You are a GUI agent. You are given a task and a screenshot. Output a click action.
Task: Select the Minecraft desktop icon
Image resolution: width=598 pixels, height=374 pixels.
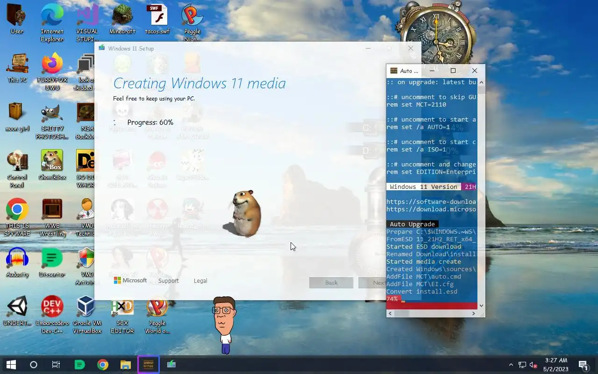coord(122,20)
